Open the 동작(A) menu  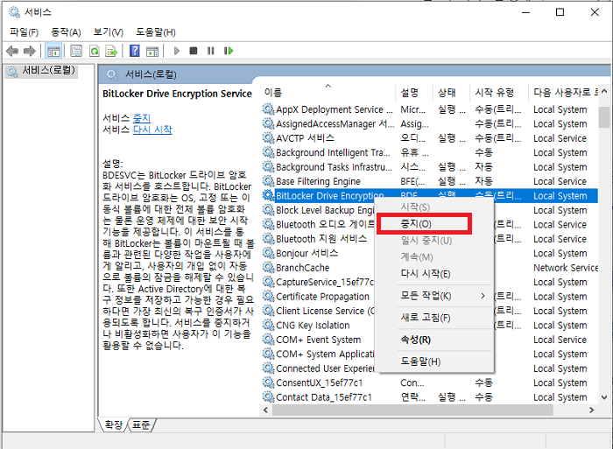click(66, 32)
